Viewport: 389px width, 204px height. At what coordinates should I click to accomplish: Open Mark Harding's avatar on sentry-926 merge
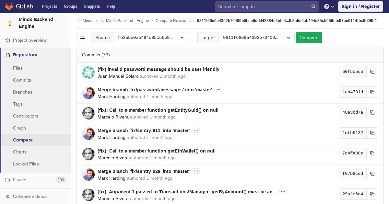pyautogui.click(x=88, y=175)
